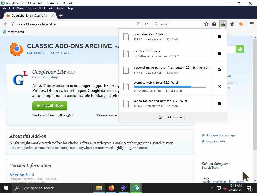Image resolution: width=257 pixels, height=193 pixels.
Task: Click the back navigation arrow
Action: [x=5, y=24]
